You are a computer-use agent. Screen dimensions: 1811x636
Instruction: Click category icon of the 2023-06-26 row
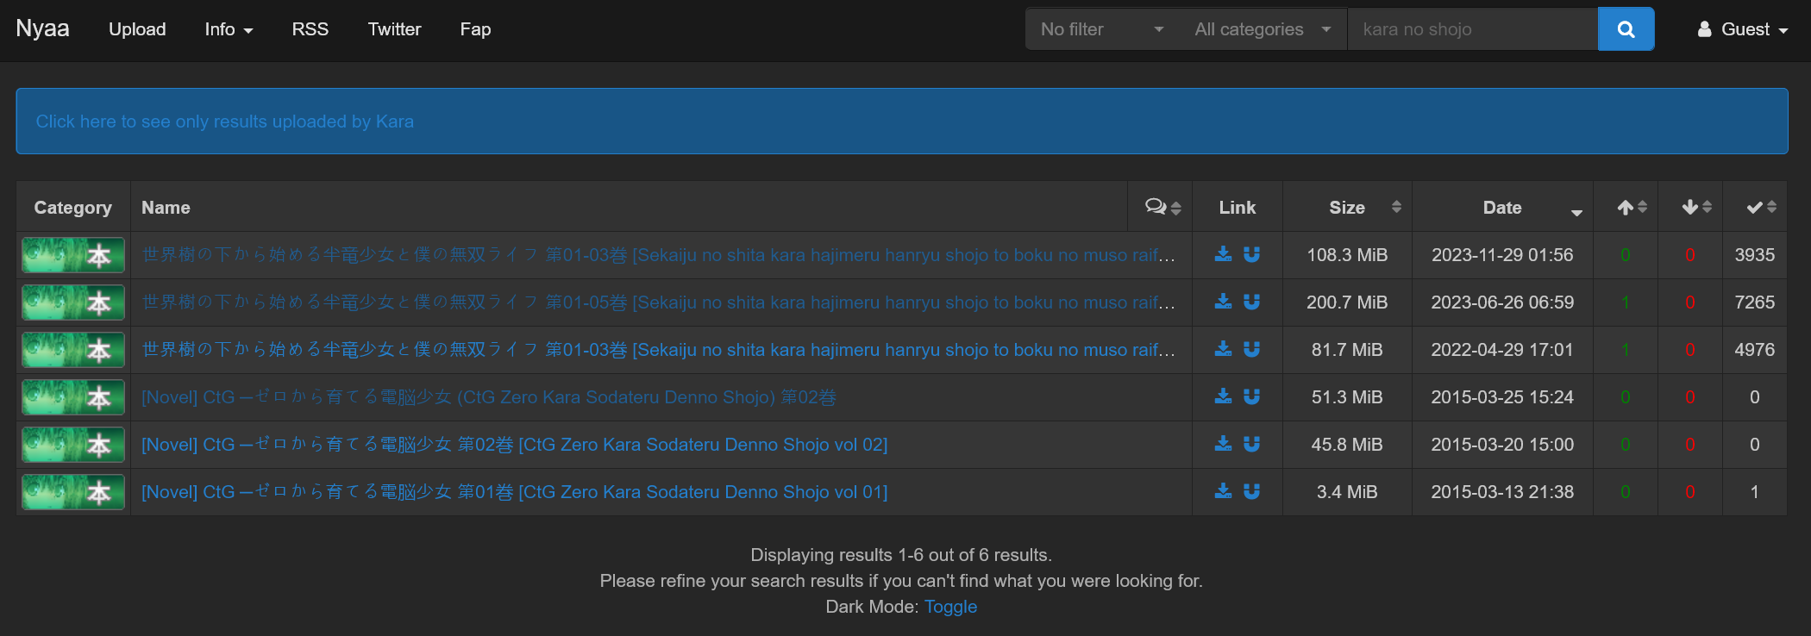click(73, 302)
